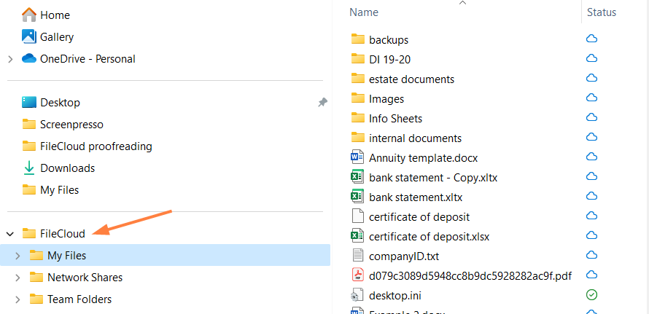This screenshot has width=649, height=314.
Task: Click the Word icon of Annuity template.docx
Action: pyautogui.click(x=357, y=157)
